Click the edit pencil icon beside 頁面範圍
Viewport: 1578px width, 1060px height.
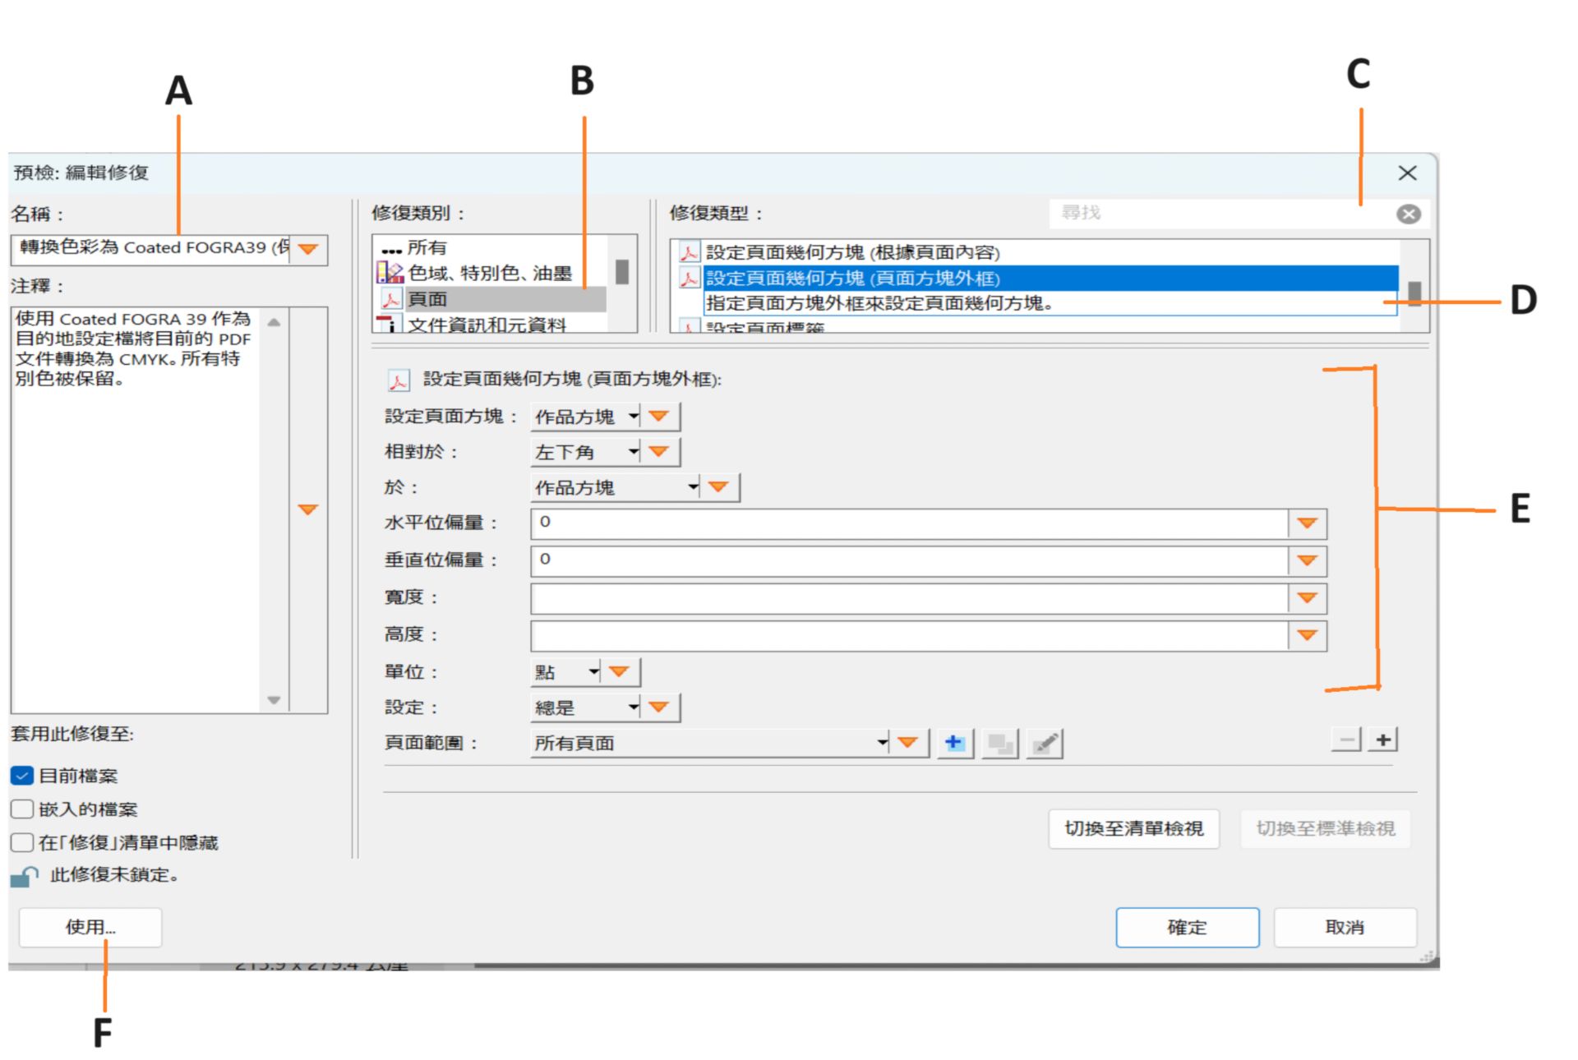click(1044, 744)
